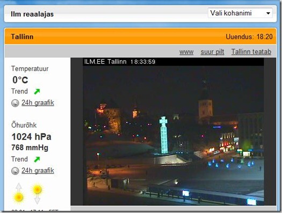Click the 1024 hPa pressure value

tap(32, 137)
